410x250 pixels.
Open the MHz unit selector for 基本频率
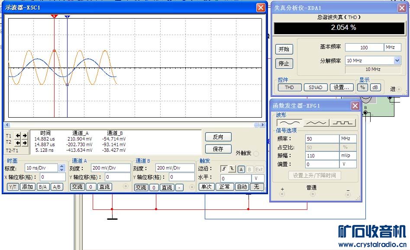pyautogui.click(x=392, y=48)
